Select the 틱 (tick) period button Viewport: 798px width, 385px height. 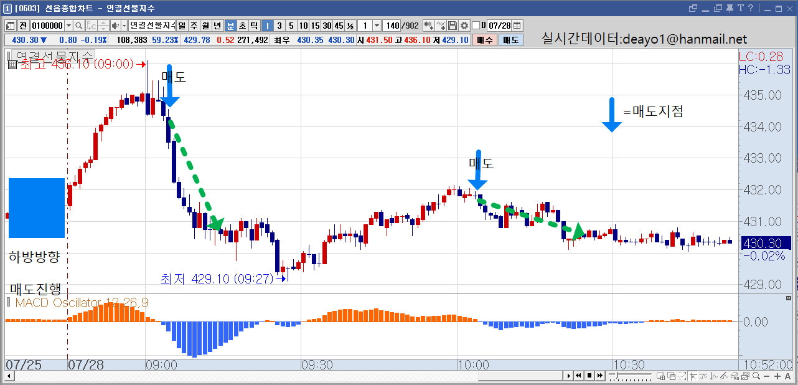pos(254,26)
